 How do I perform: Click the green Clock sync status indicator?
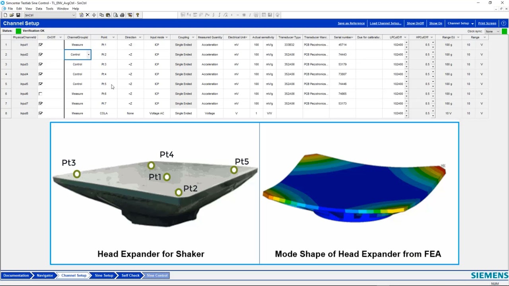coord(504,31)
